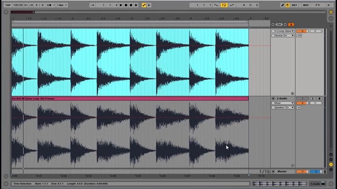The image size is (337, 189).
Task: Click the Master track volume field
Action: (x=302, y=172)
